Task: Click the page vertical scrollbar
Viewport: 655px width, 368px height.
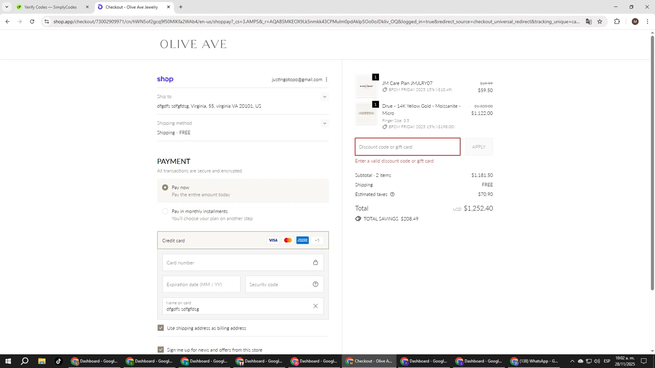Action: (x=652, y=162)
